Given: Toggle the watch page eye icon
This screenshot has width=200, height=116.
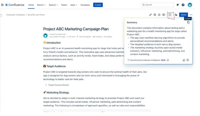Looking at the screenshot, I should pos(164,15).
